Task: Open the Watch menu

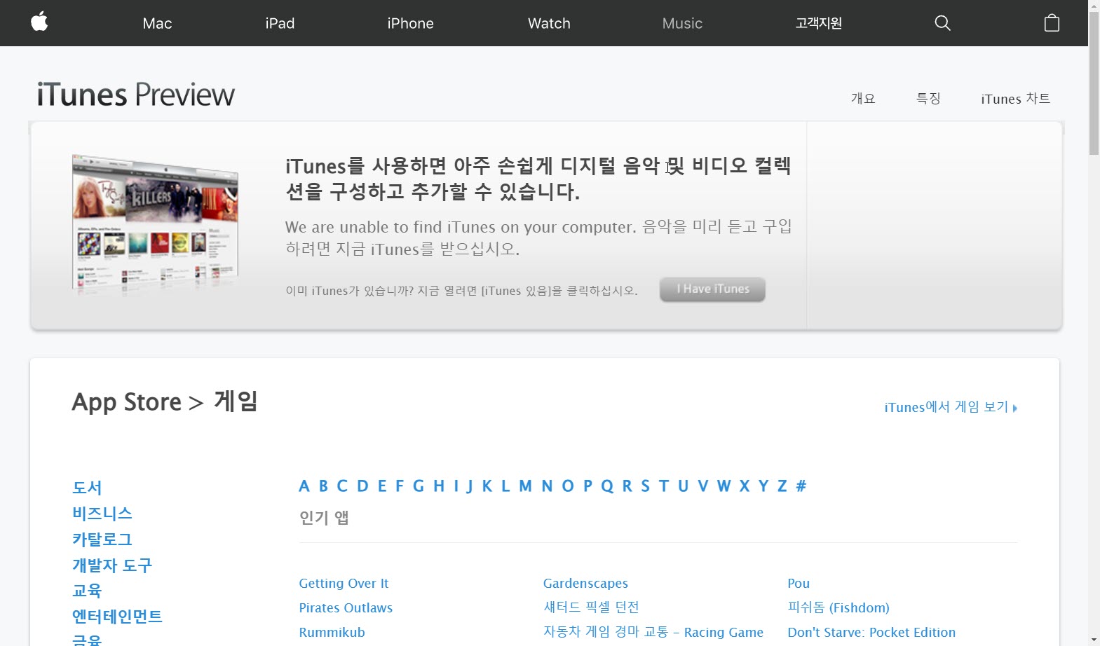Action: 549,23
